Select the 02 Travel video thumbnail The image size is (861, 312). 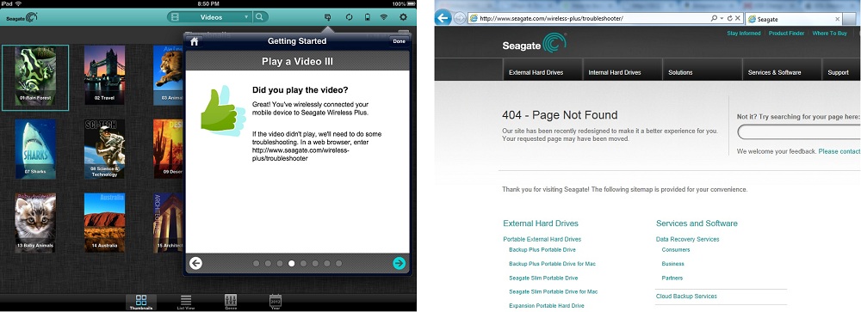click(x=104, y=75)
